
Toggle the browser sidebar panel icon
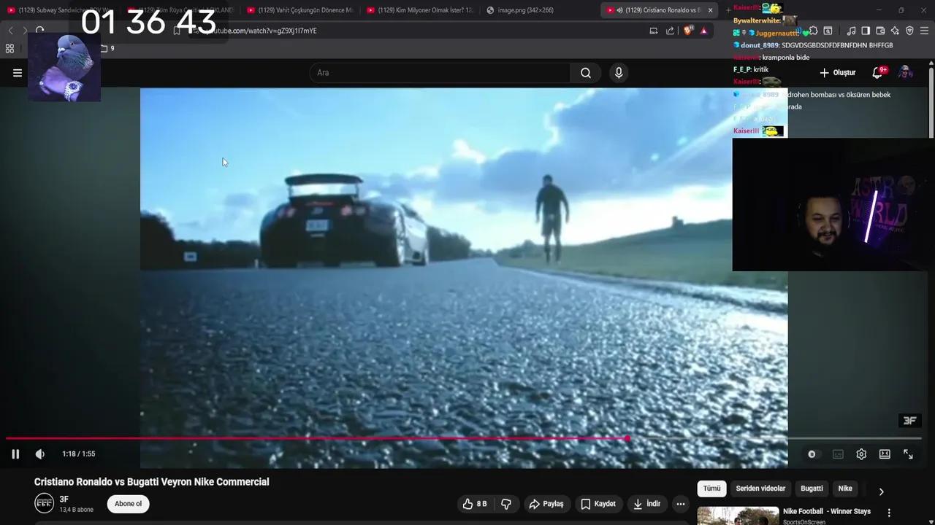point(866,31)
